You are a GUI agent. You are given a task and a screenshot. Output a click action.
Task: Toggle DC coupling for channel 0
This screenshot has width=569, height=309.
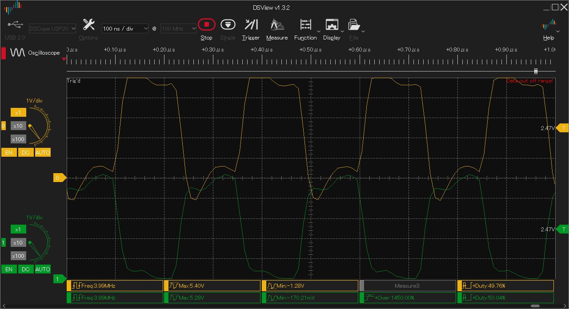click(26, 153)
